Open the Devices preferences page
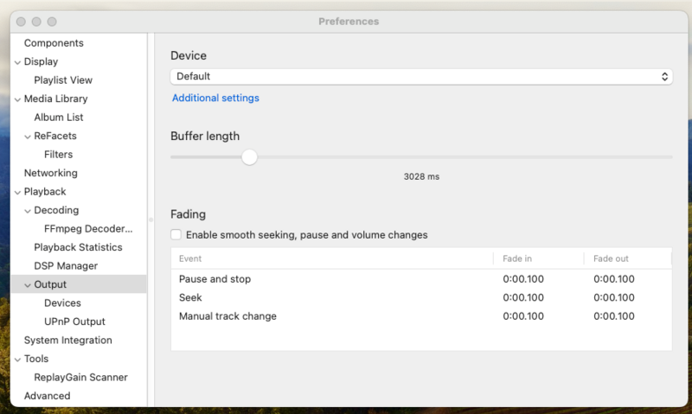 click(x=62, y=303)
